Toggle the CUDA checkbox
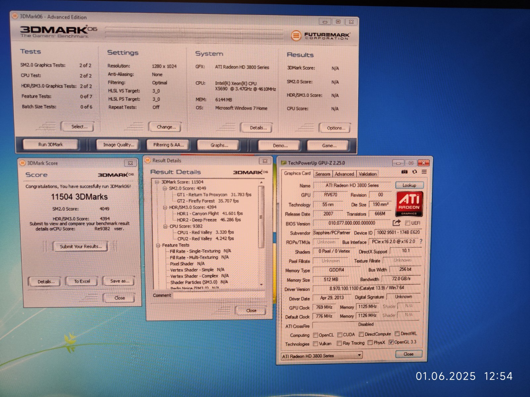Screen dimensions: 530x397 (340, 335)
